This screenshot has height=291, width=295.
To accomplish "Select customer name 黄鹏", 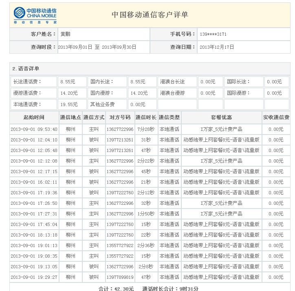I will pos(66,34).
